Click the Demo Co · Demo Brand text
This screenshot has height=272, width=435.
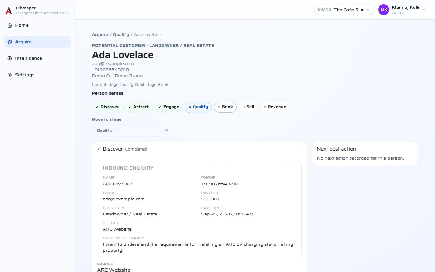pyautogui.click(x=117, y=76)
